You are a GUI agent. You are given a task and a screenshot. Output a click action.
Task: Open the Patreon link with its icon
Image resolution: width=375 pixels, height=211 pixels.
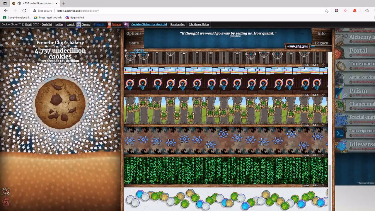coord(114,24)
